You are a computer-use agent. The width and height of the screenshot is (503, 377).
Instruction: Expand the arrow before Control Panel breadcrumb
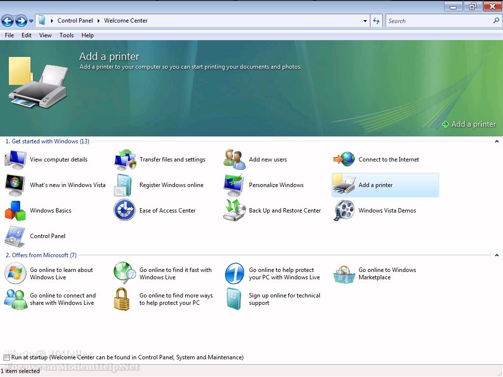tap(52, 21)
